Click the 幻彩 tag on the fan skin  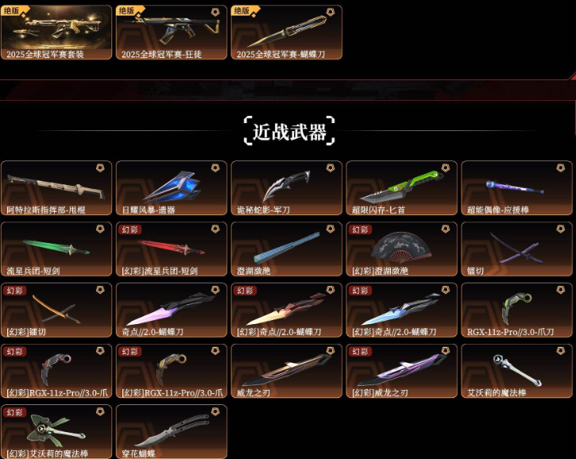pos(360,229)
